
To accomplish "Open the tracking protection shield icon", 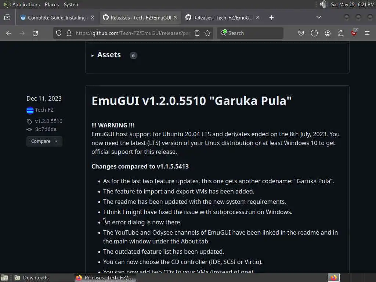I will point(59,33).
